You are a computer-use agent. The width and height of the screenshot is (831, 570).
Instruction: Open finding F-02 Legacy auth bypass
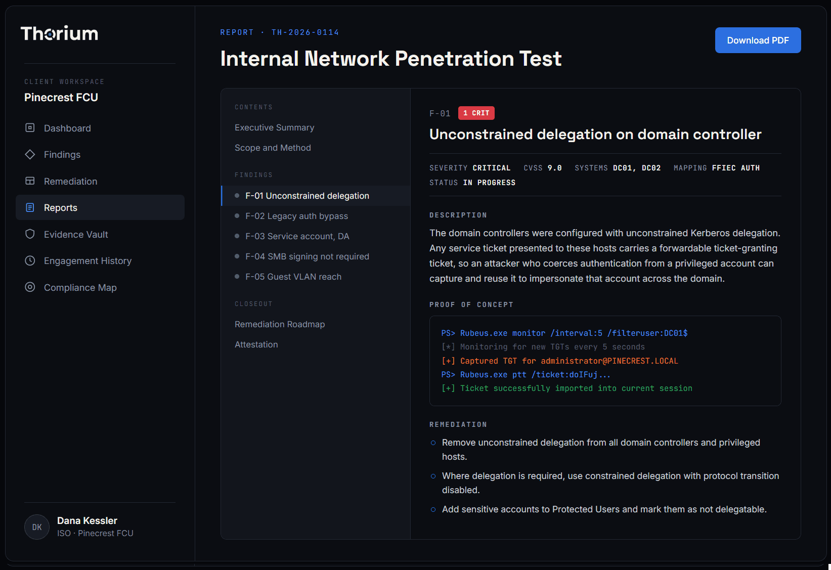(316, 216)
